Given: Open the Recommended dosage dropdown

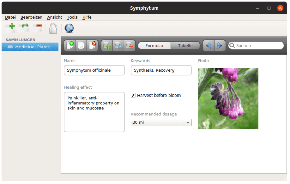Looking at the screenshot, I should coord(161,123).
